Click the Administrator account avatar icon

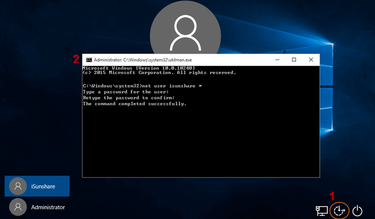[18, 207]
